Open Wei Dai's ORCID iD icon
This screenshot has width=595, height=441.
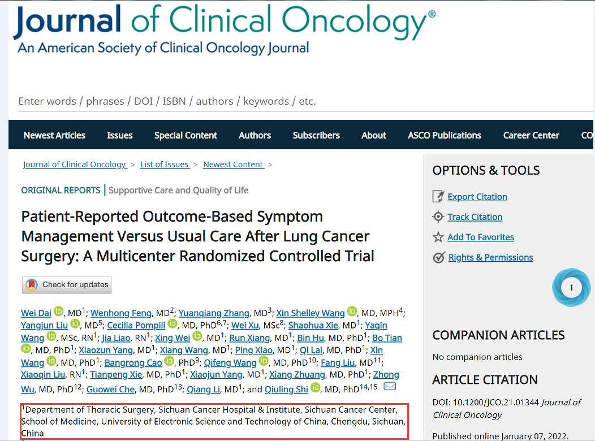tap(59, 312)
